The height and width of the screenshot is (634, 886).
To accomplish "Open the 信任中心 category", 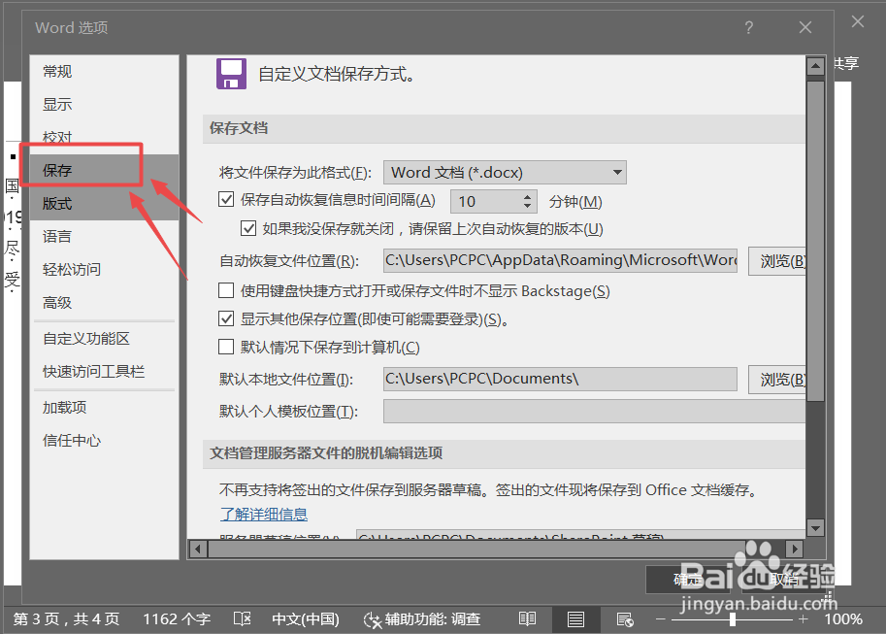I will click(104, 441).
